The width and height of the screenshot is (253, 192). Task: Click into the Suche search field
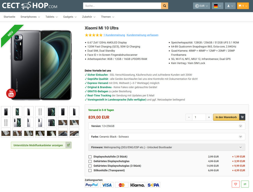122,6
